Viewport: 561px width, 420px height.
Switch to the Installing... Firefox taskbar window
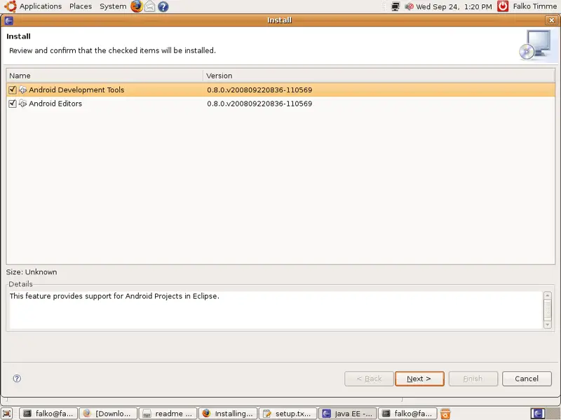click(228, 414)
